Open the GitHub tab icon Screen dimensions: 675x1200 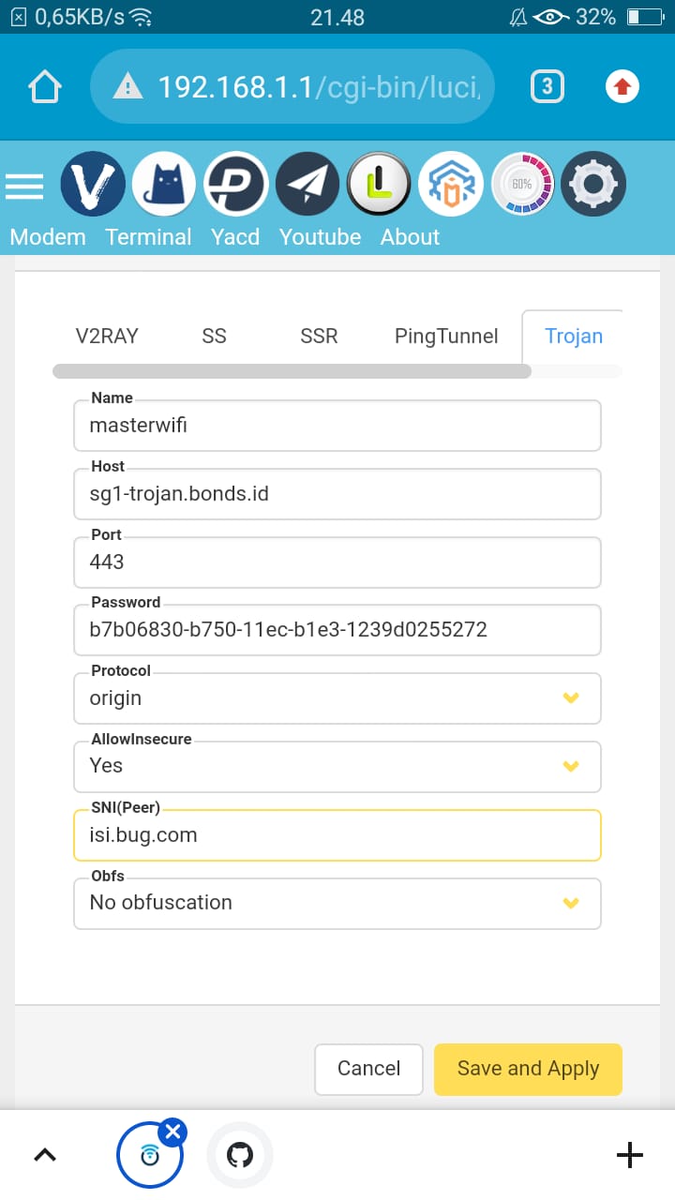[x=240, y=1155]
